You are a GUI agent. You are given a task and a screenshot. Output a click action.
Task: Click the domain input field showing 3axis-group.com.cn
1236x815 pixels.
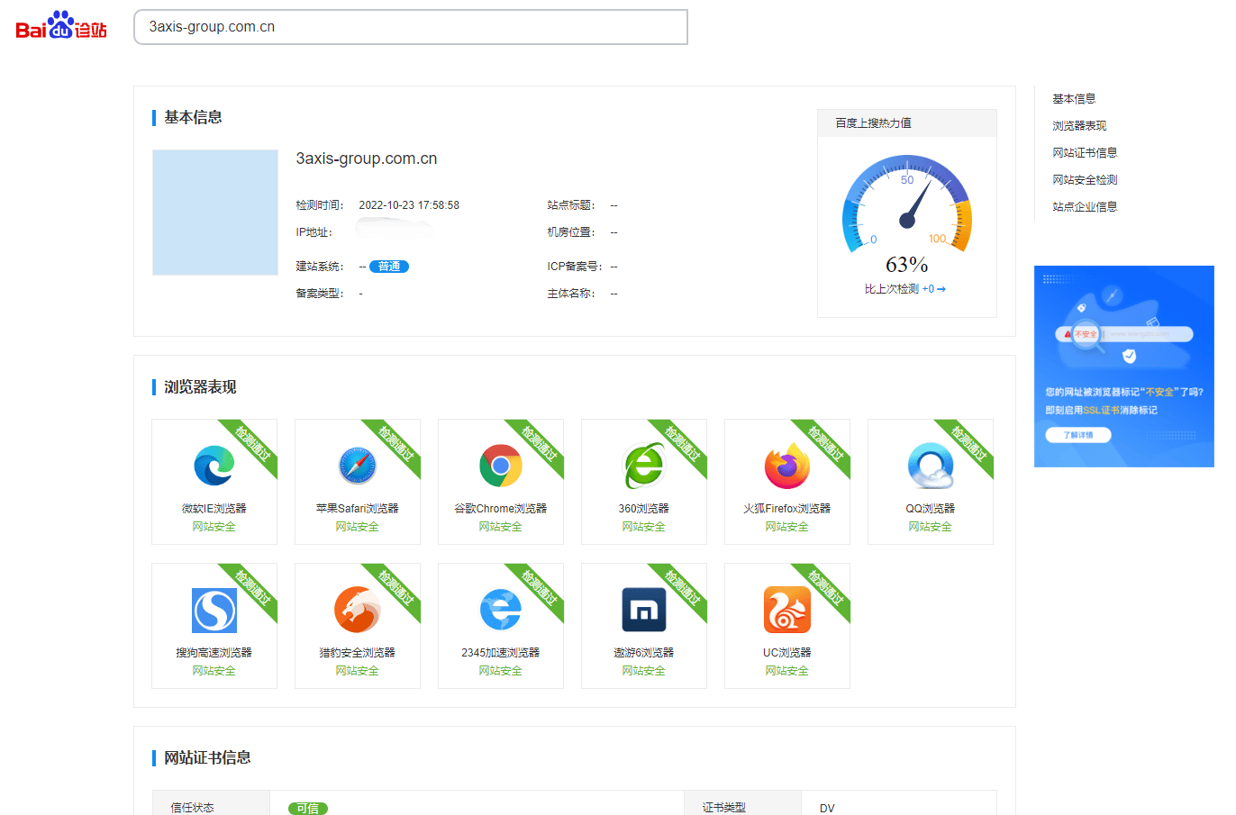pos(410,27)
